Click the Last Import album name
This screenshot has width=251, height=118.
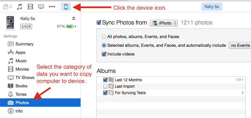coord(125,86)
